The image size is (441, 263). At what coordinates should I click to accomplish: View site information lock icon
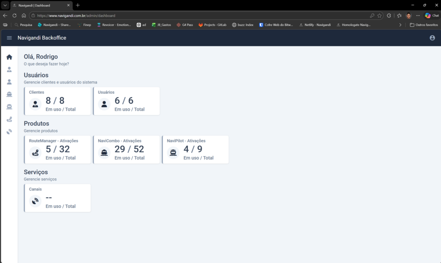(x=33, y=16)
